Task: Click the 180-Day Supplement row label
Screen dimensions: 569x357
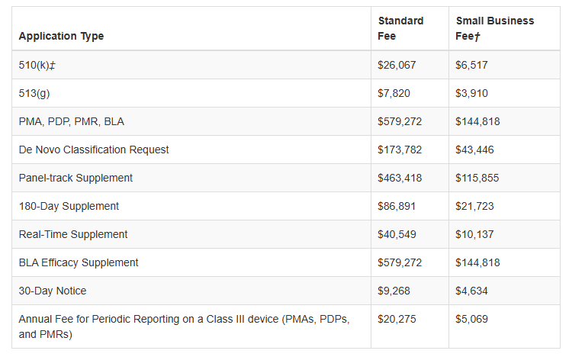Action: (69, 206)
